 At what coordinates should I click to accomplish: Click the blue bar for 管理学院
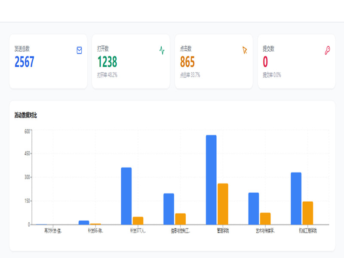coord(211,180)
